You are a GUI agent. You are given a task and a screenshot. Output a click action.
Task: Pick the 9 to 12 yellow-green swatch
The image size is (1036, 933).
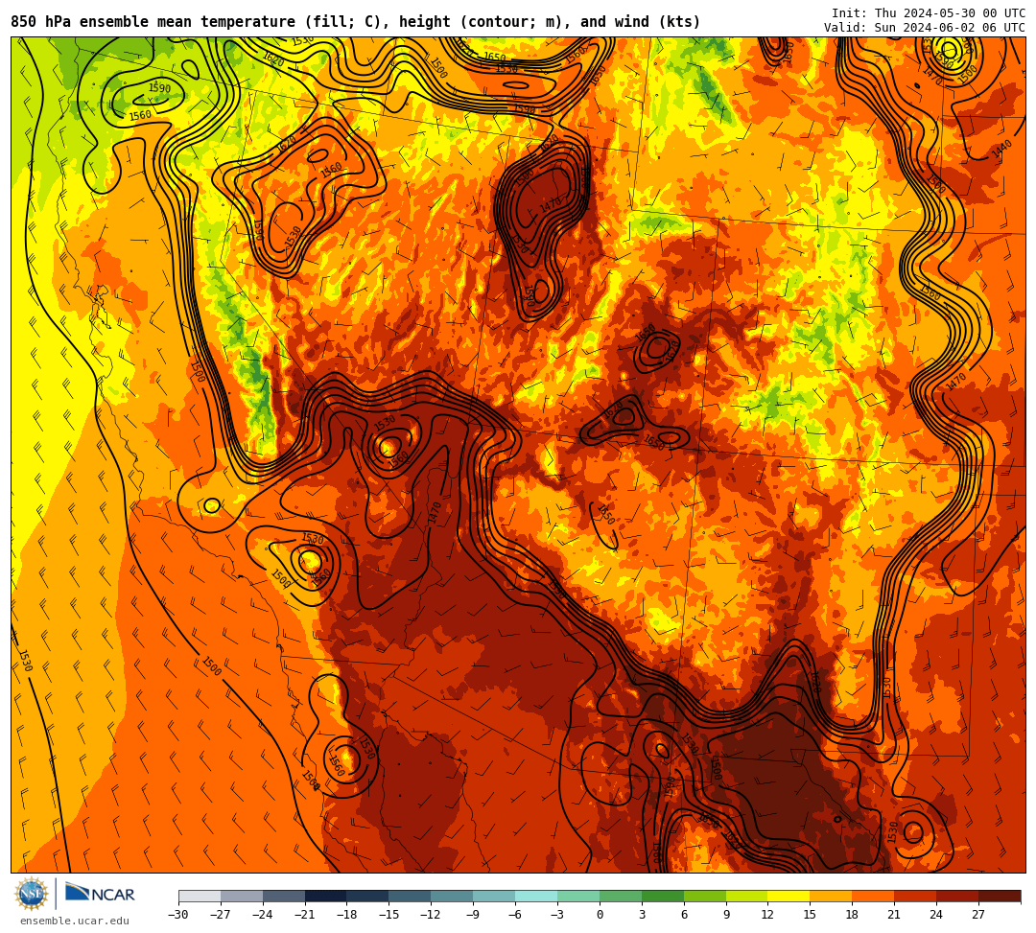pyautogui.click(x=747, y=896)
